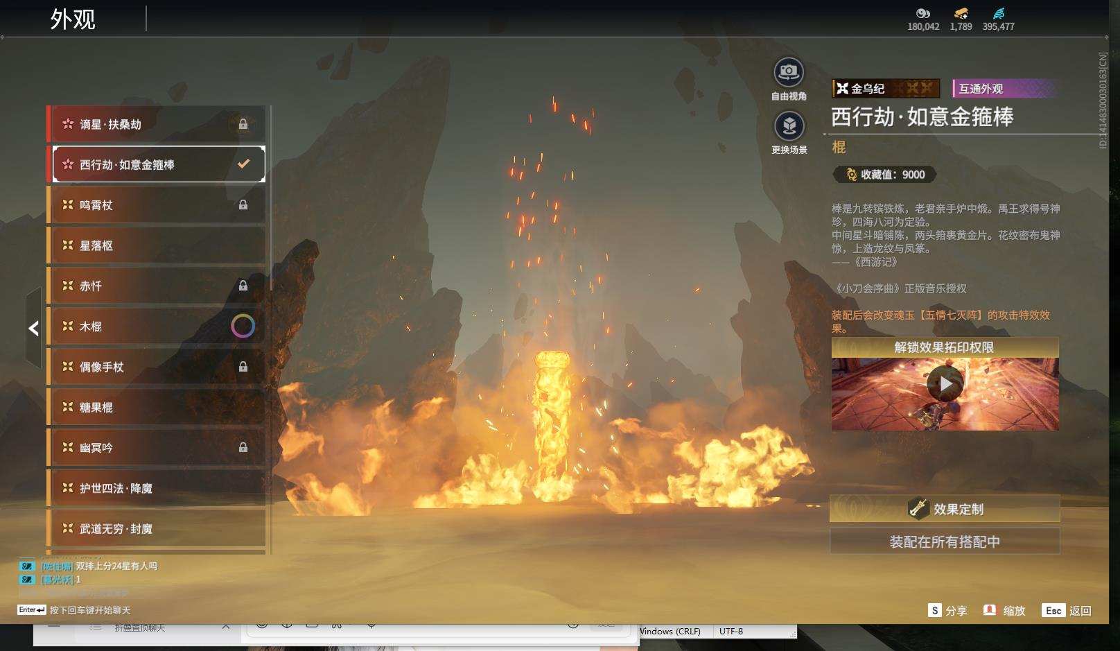1120x651 pixels.
Task: Click the lock icon on 幽冥吟
Action: [243, 447]
